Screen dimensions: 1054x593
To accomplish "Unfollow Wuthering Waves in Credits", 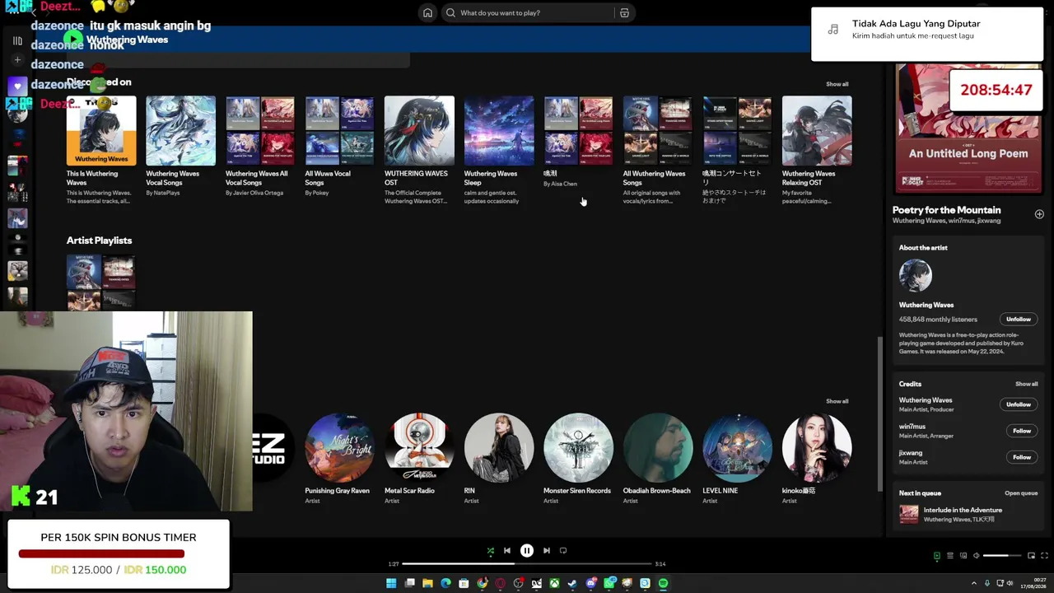I will [1019, 404].
